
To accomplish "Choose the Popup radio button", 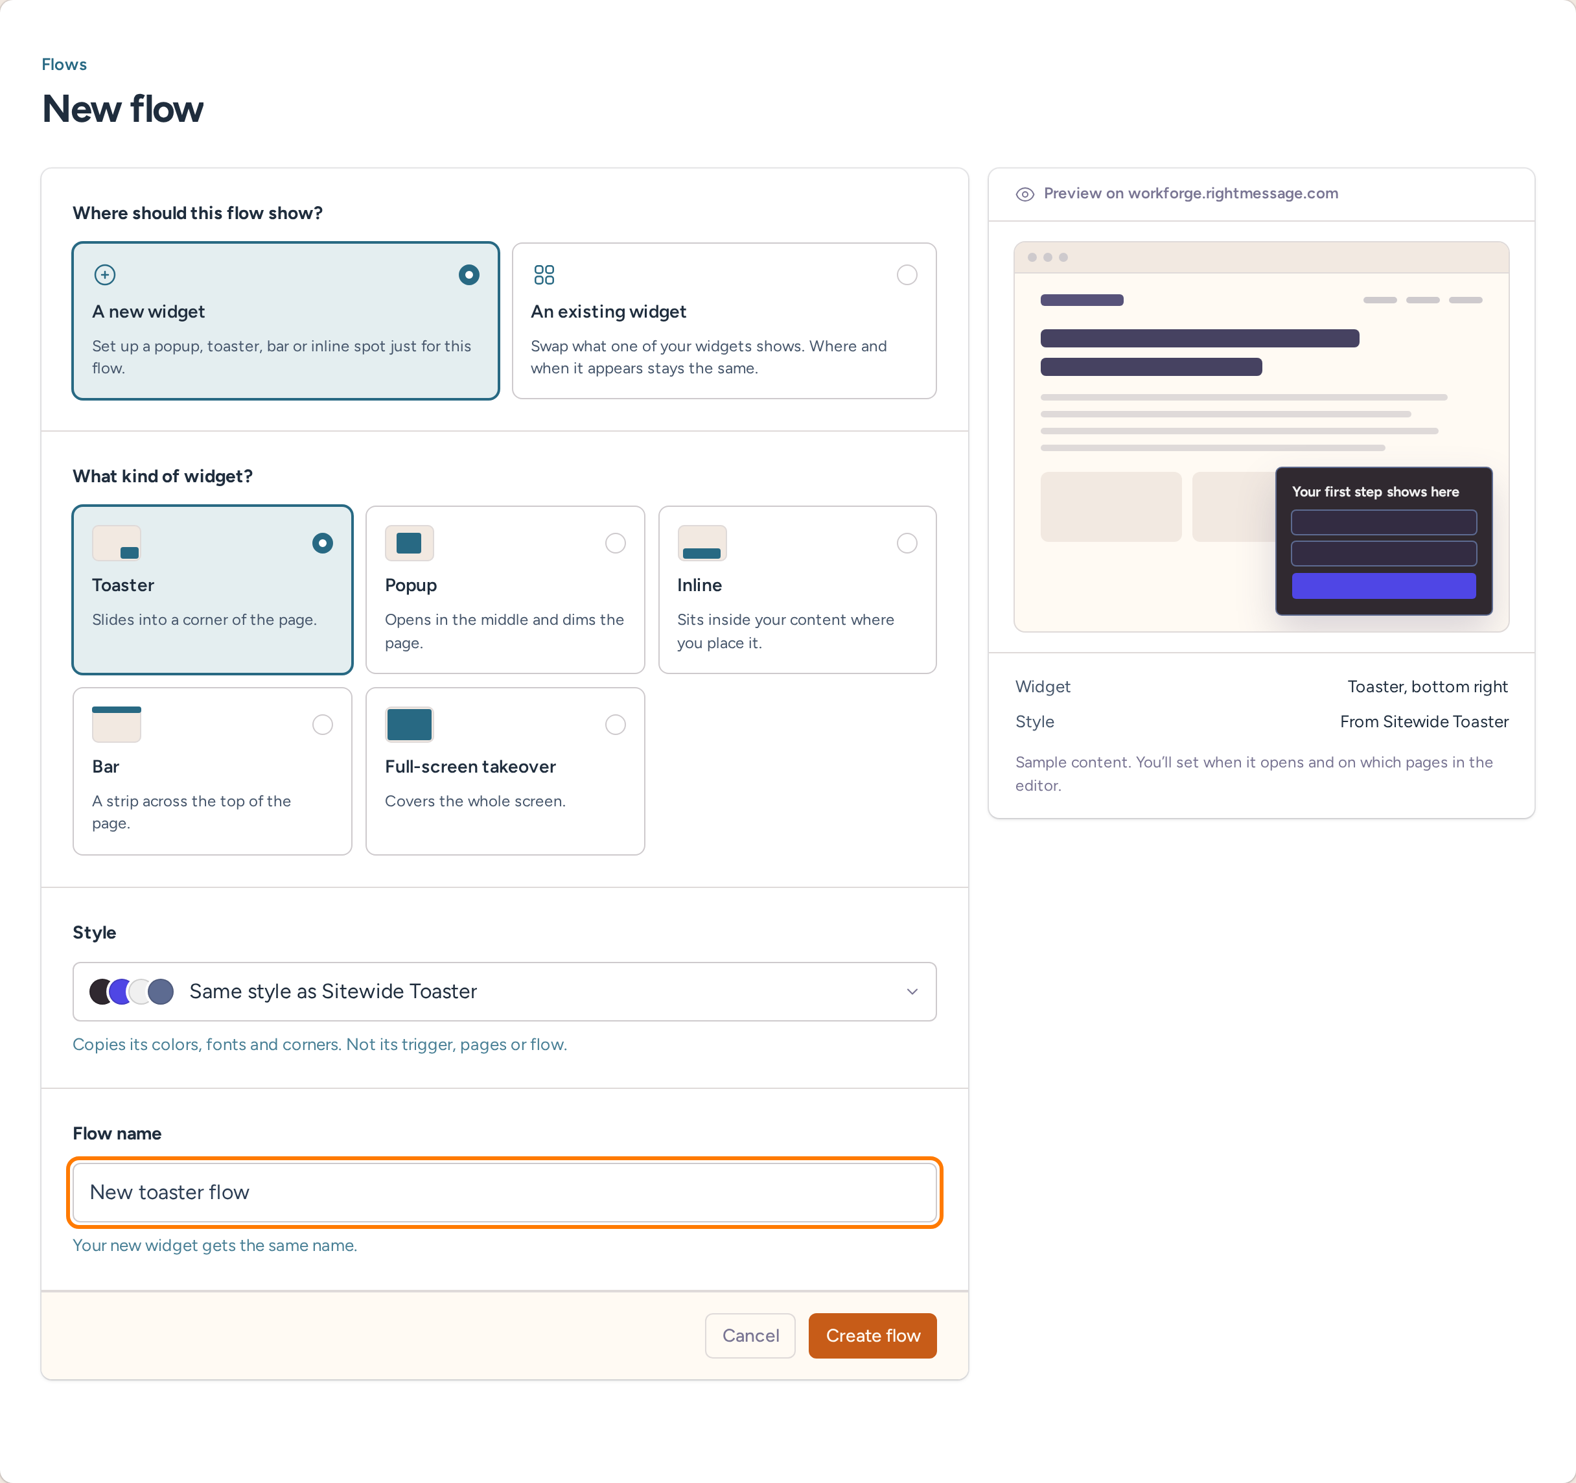I will click(x=615, y=543).
